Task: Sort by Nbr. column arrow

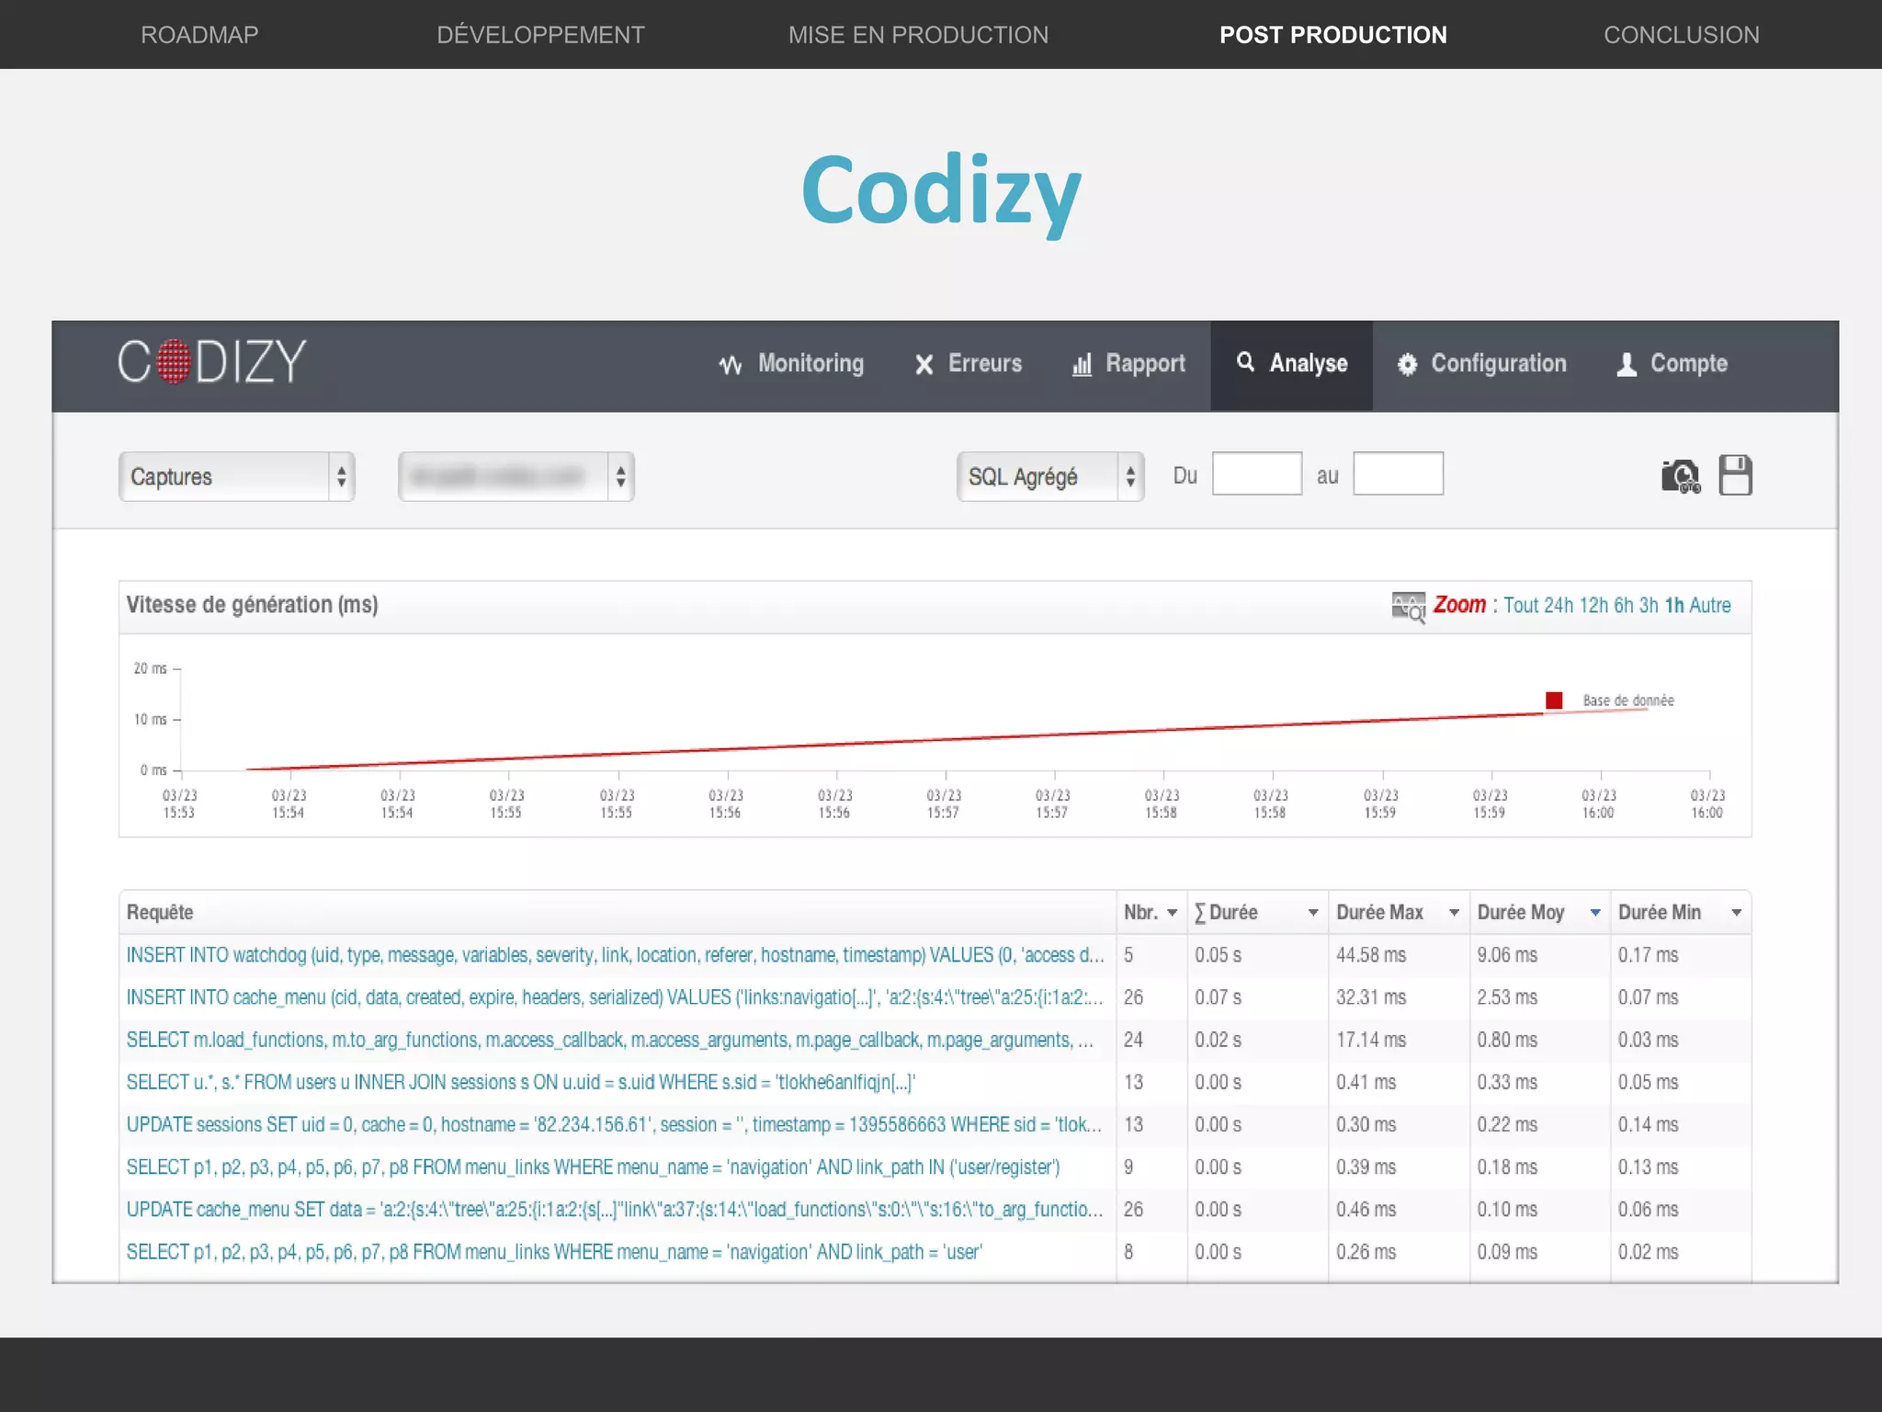Action: pyautogui.click(x=1173, y=913)
